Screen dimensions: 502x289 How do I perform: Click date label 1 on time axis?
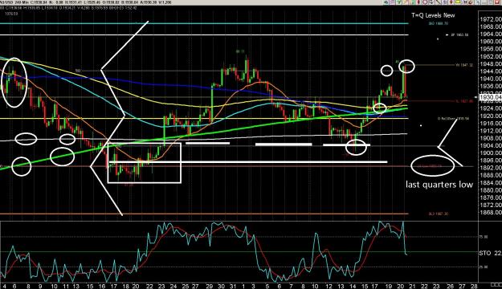pyautogui.click(x=243, y=286)
